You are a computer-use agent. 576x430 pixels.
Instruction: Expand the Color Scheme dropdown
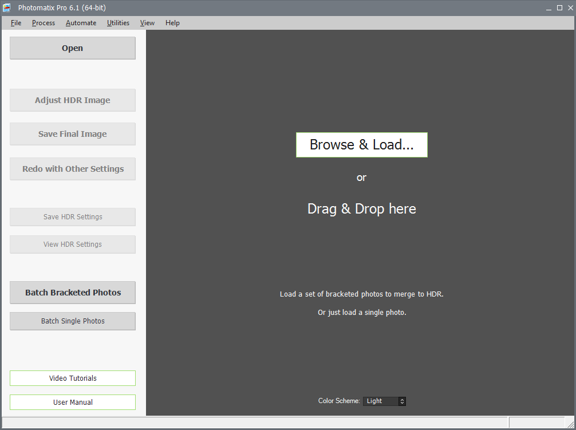(384, 401)
